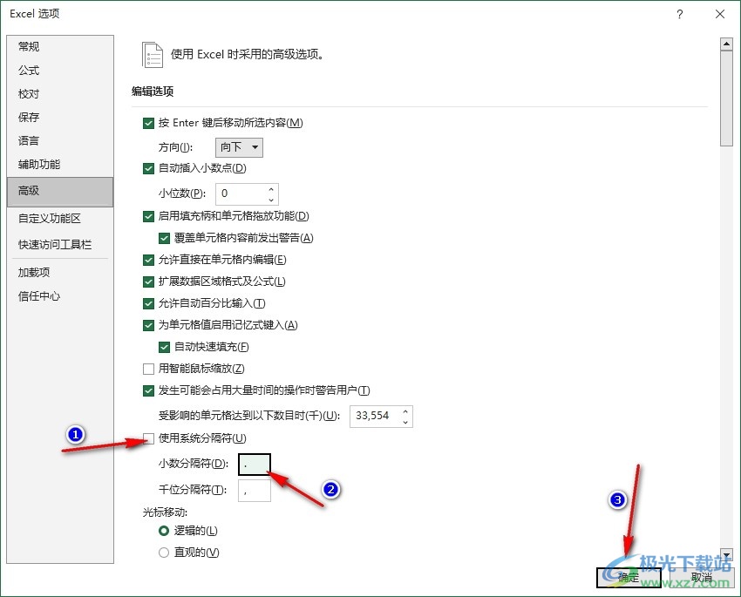Viewport: 741px width, 597px height.
Task: Click the 取消 button
Action: (x=701, y=577)
